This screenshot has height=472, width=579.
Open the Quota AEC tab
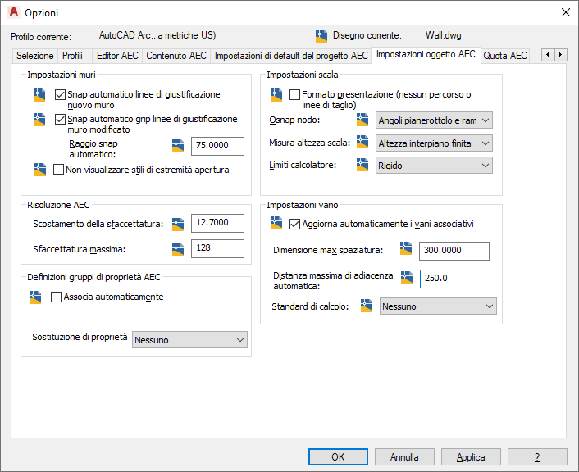point(504,56)
